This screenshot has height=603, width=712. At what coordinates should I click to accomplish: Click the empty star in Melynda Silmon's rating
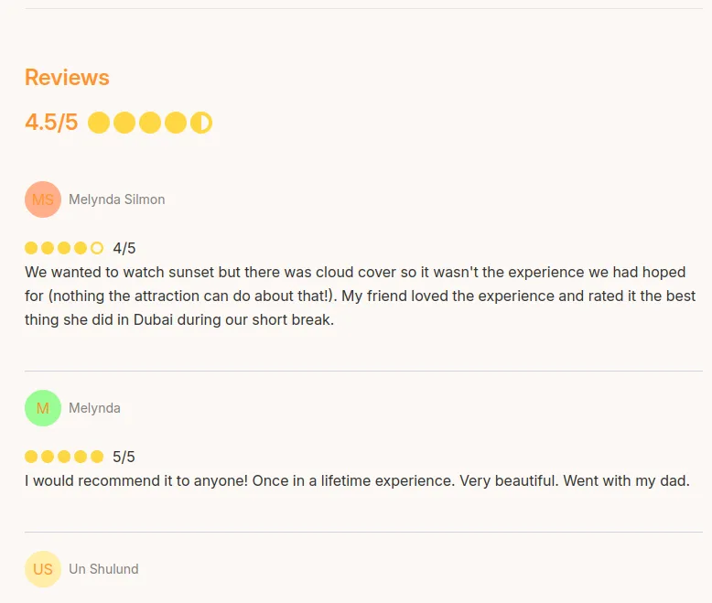click(x=97, y=248)
